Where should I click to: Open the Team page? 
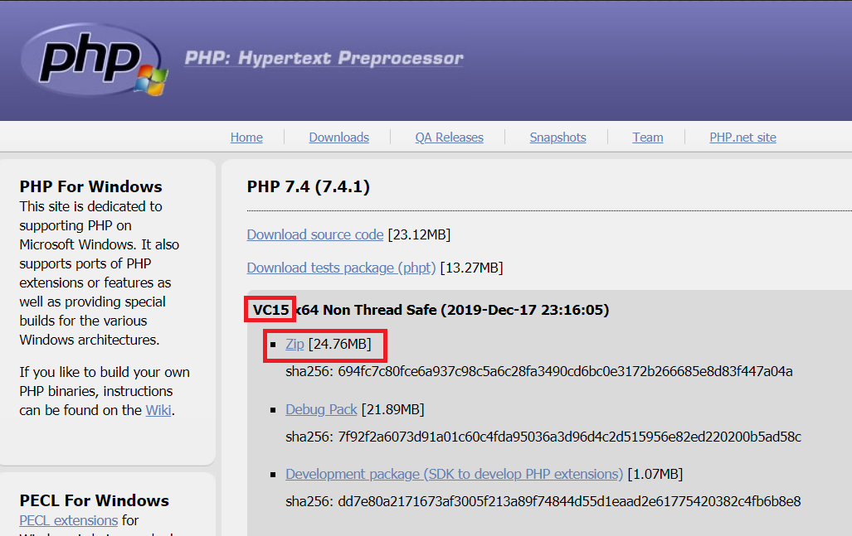647,138
